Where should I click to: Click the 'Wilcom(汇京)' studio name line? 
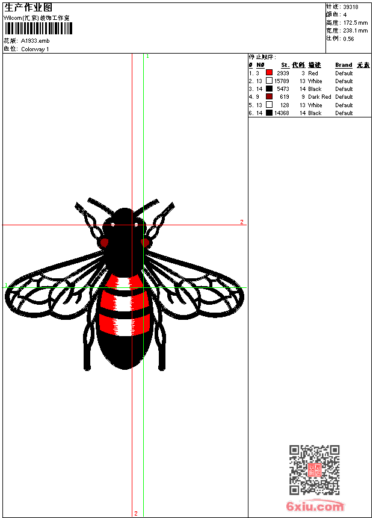tap(37, 18)
